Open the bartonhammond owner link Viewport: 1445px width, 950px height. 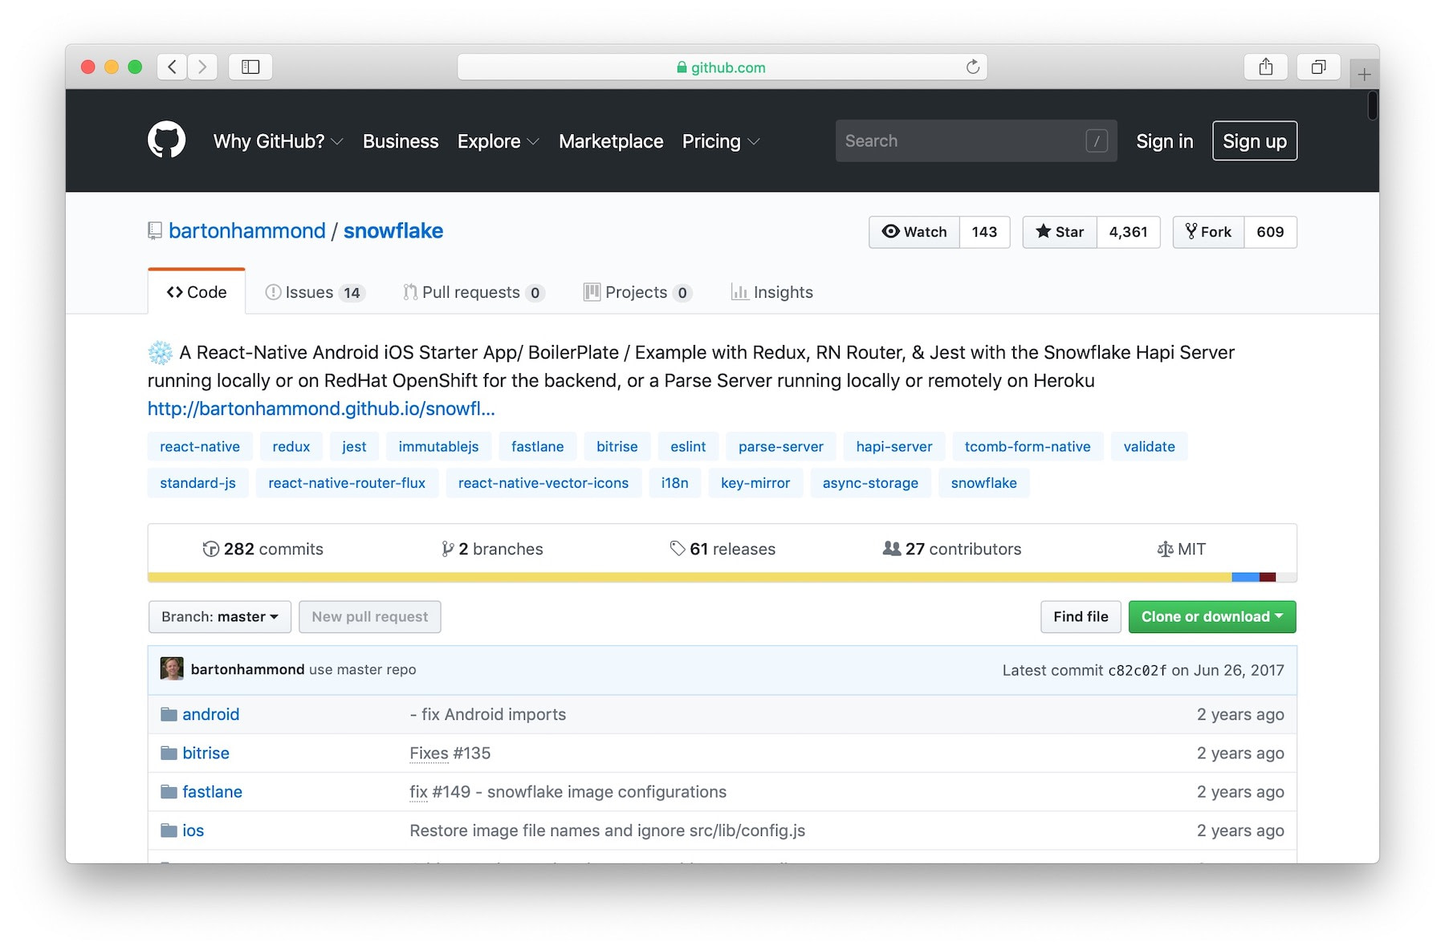point(247,231)
